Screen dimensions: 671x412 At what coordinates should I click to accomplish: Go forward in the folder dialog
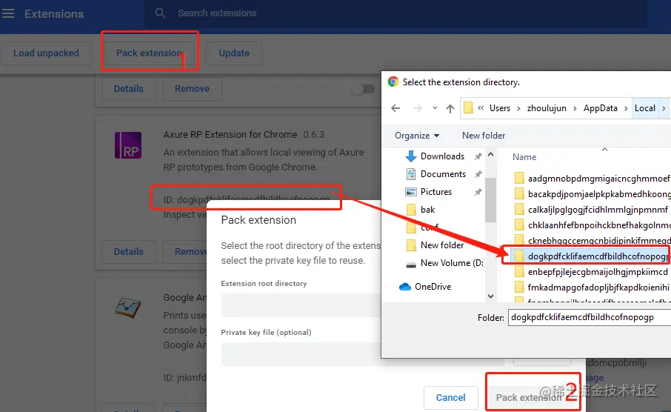[x=417, y=108]
